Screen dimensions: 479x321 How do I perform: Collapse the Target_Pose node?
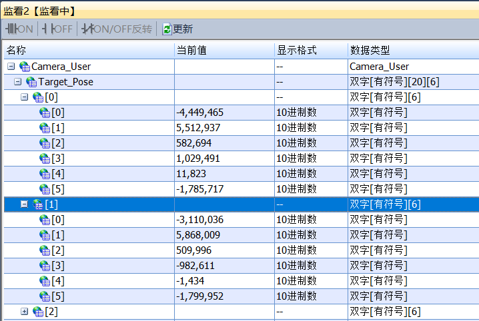point(18,82)
